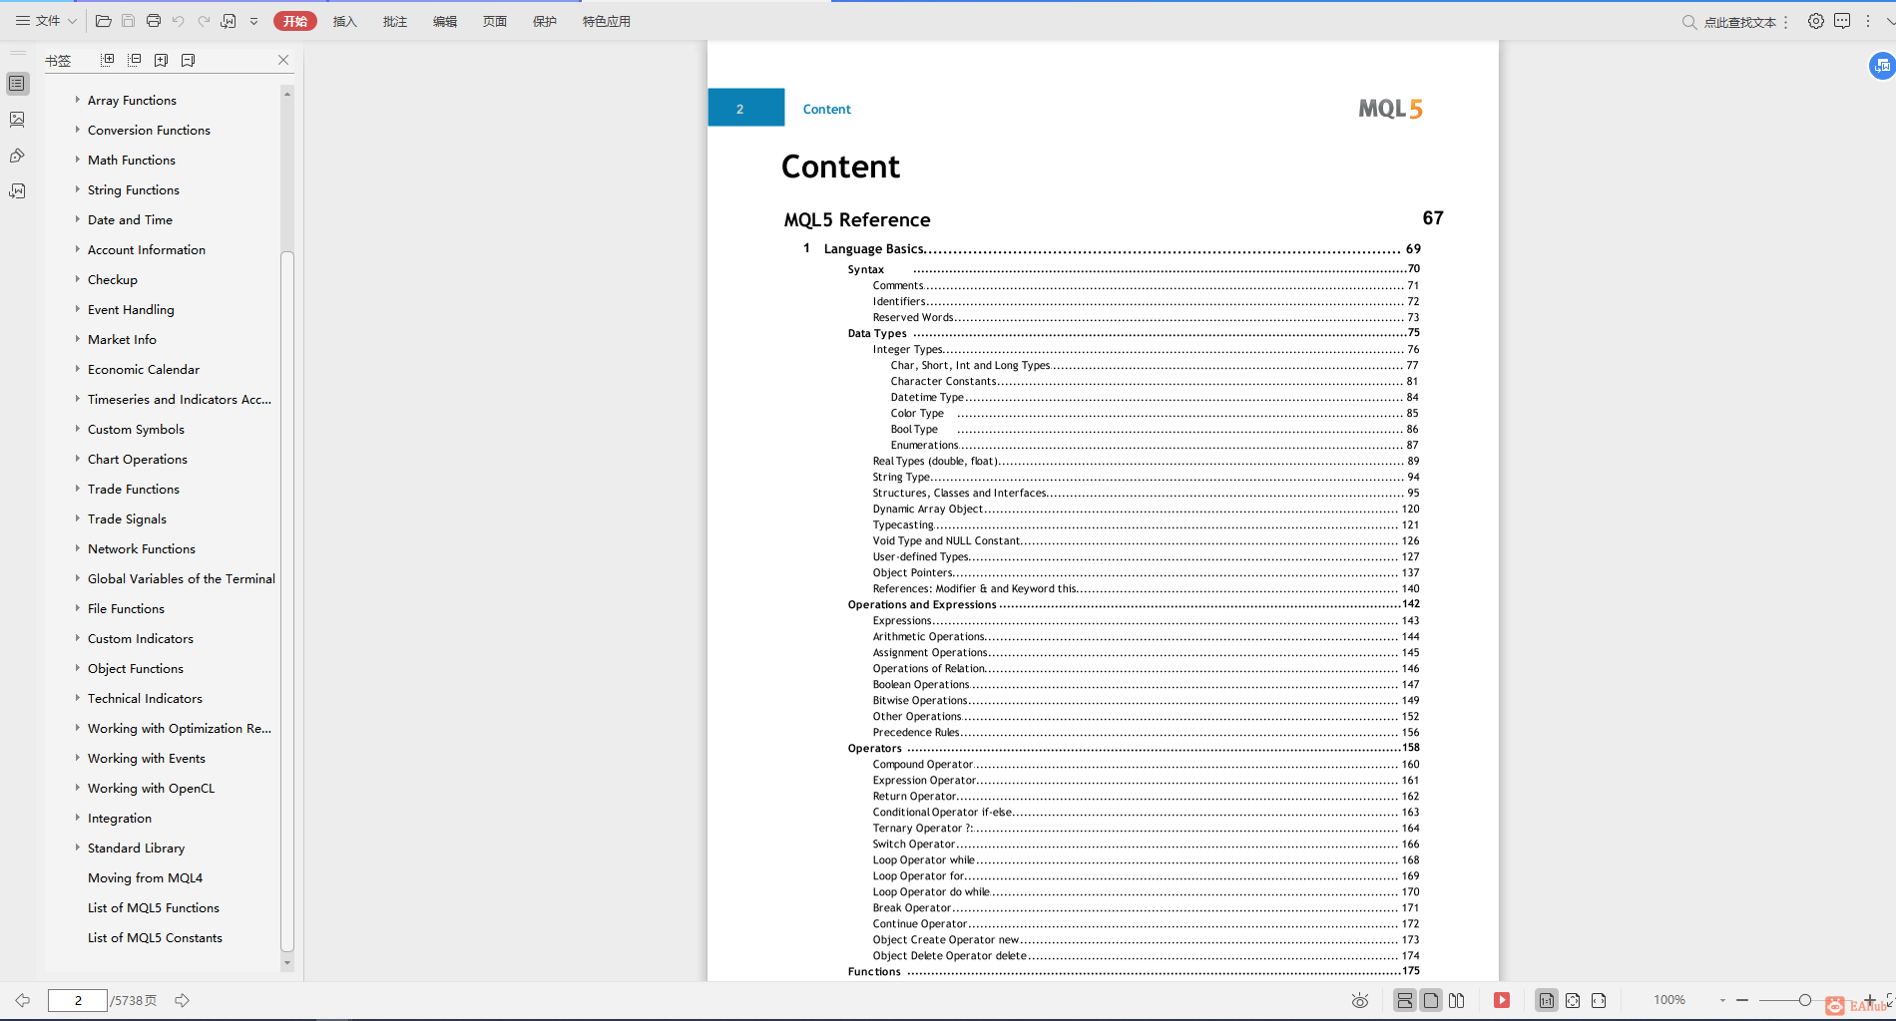Print the document using the printer icon
Screen dimensions: 1896x1021
click(x=153, y=21)
